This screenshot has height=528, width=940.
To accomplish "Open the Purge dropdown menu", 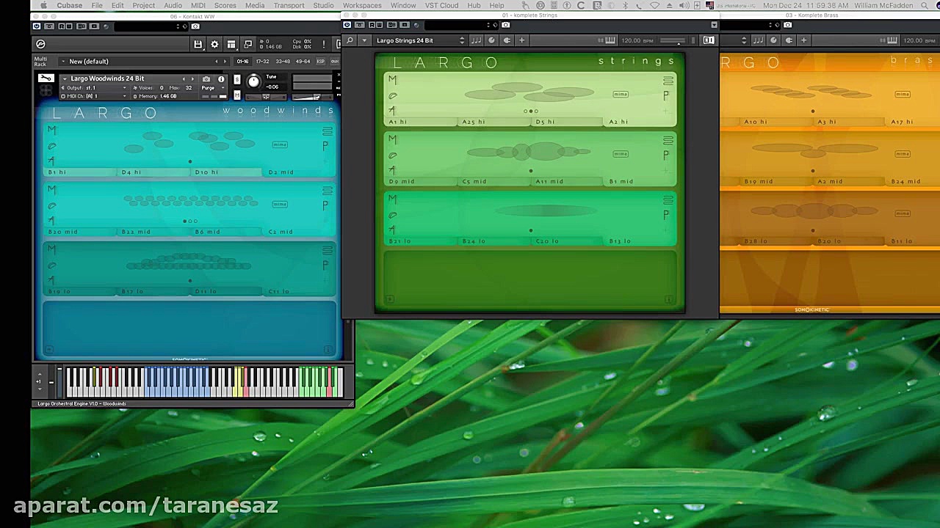I will [x=211, y=88].
